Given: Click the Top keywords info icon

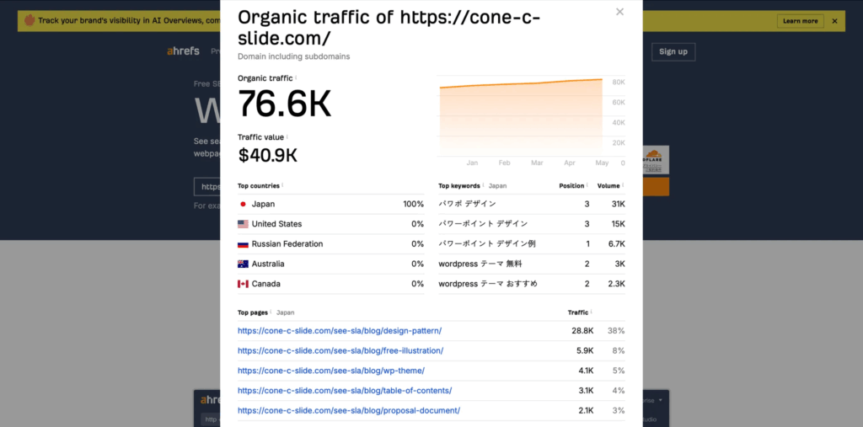Looking at the screenshot, I should 483,185.
